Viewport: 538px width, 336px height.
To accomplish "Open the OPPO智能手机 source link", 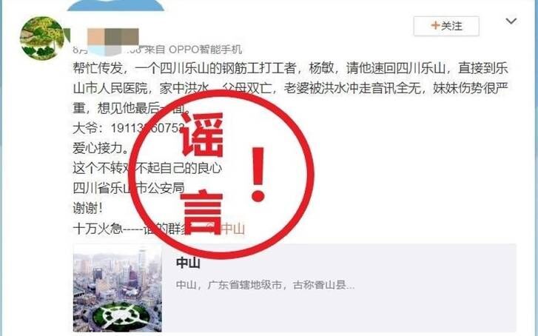I will tap(206, 50).
